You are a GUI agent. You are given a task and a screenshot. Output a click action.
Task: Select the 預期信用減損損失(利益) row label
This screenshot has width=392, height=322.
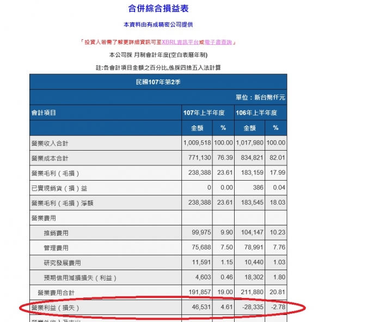pos(80,278)
